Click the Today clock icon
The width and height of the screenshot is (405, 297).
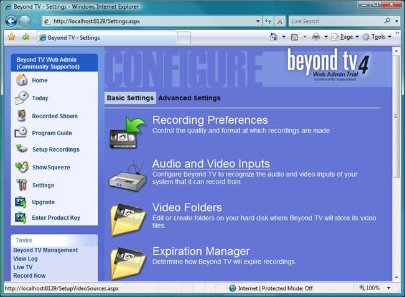tap(22, 98)
